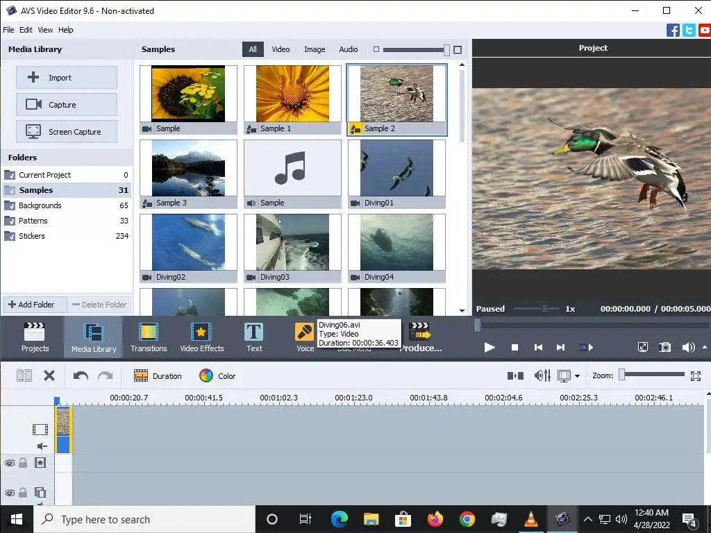Screen dimensions: 711x533
Task: Click the Capture button
Action: [x=67, y=105]
